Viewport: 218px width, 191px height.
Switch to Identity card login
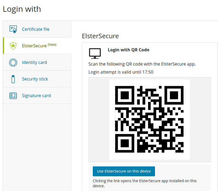point(37,62)
